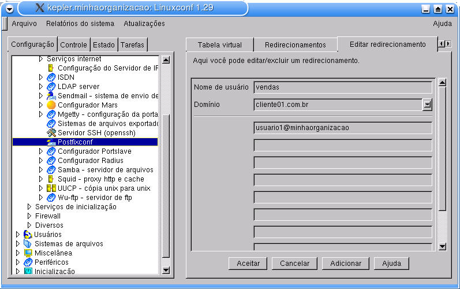
Task: Click the Usuários icon
Action: (x=28, y=235)
